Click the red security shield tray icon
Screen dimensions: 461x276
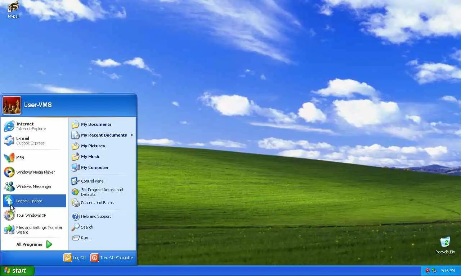tap(428, 271)
